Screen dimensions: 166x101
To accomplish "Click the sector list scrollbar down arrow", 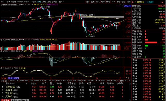I will [x=130, y=100].
